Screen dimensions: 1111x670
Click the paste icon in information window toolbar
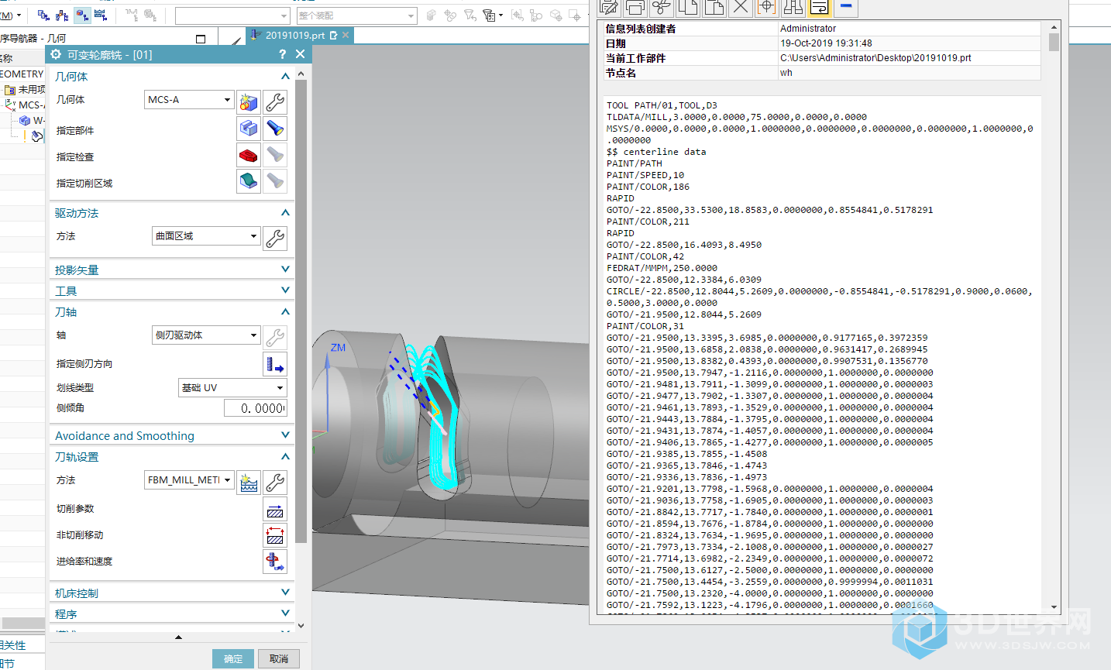714,7
